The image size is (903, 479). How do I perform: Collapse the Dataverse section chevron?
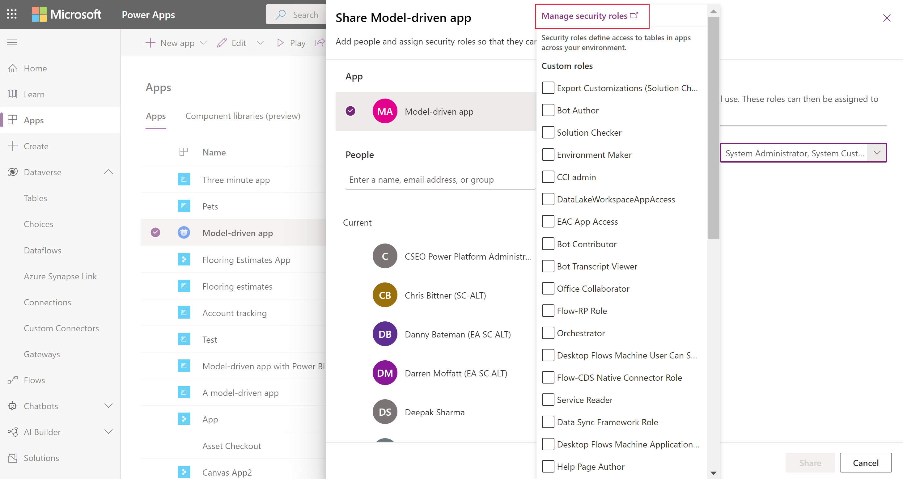click(x=109, y=172)
